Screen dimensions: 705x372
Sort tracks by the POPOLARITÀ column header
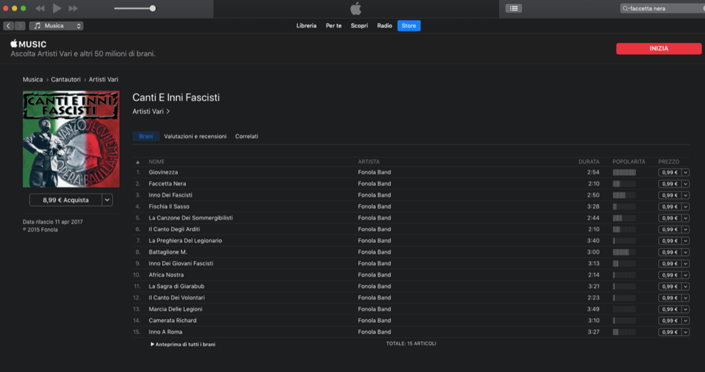tap(629, 162)
